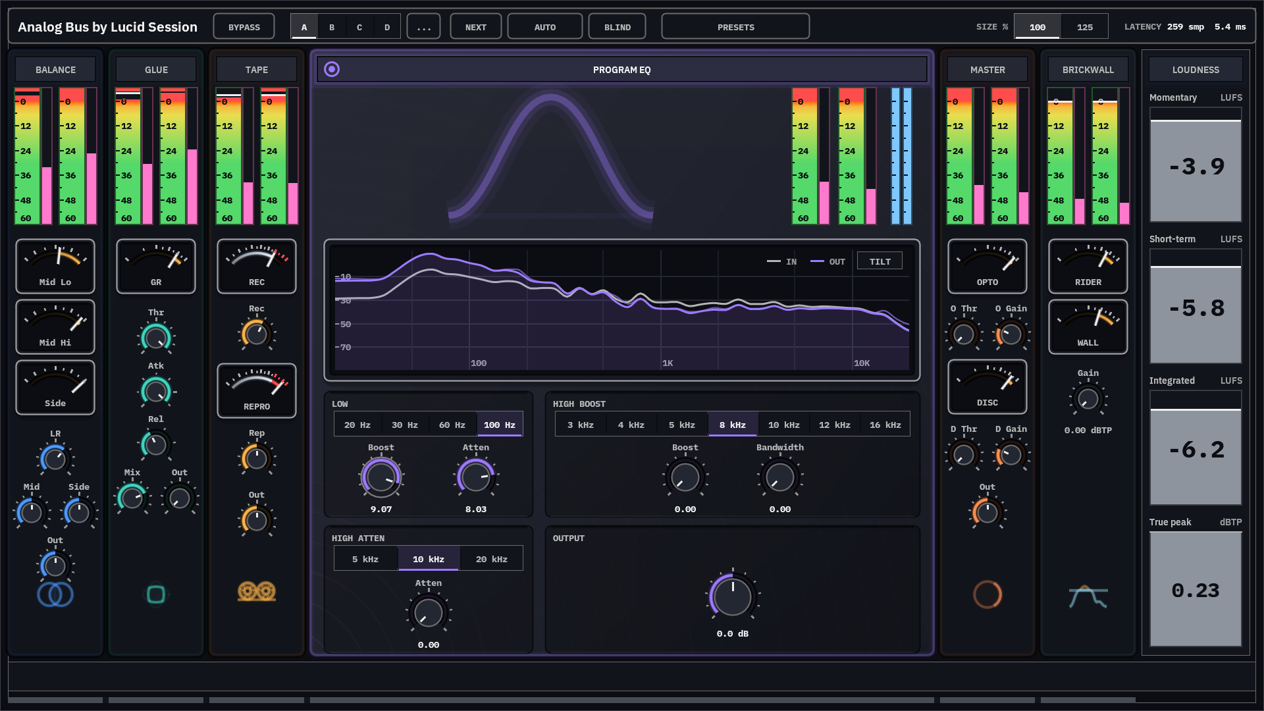Click the Low Atten knob
Viewport: 1264px width, 711px height.
coord(476,477)
